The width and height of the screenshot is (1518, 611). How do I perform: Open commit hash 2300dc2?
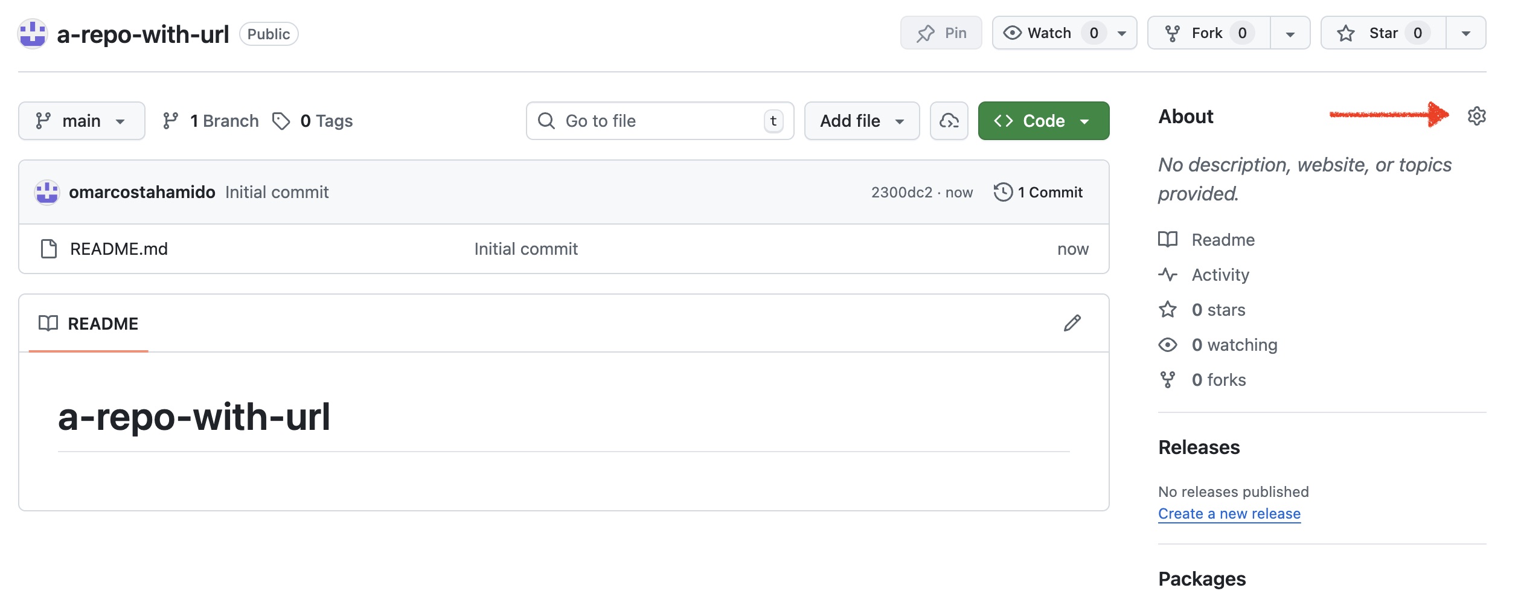click(x=902, y=192)
